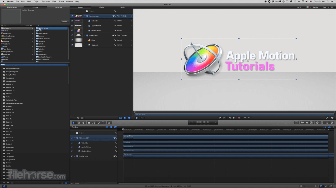This screenshot has height=188, width=336.
Task: Toggle mute audio button below canvas
Action: 142,118
